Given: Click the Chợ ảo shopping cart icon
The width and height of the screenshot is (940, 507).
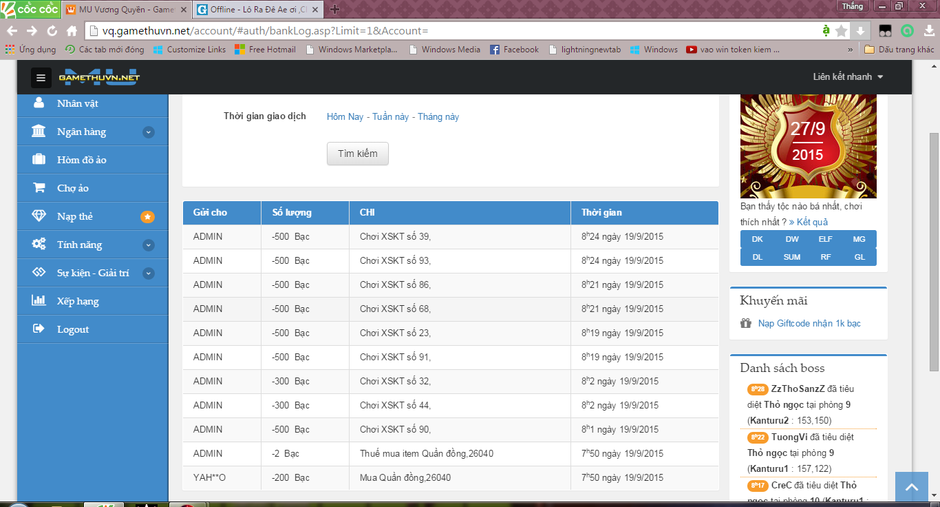Looking at the screenshot, I should (39, 188).
